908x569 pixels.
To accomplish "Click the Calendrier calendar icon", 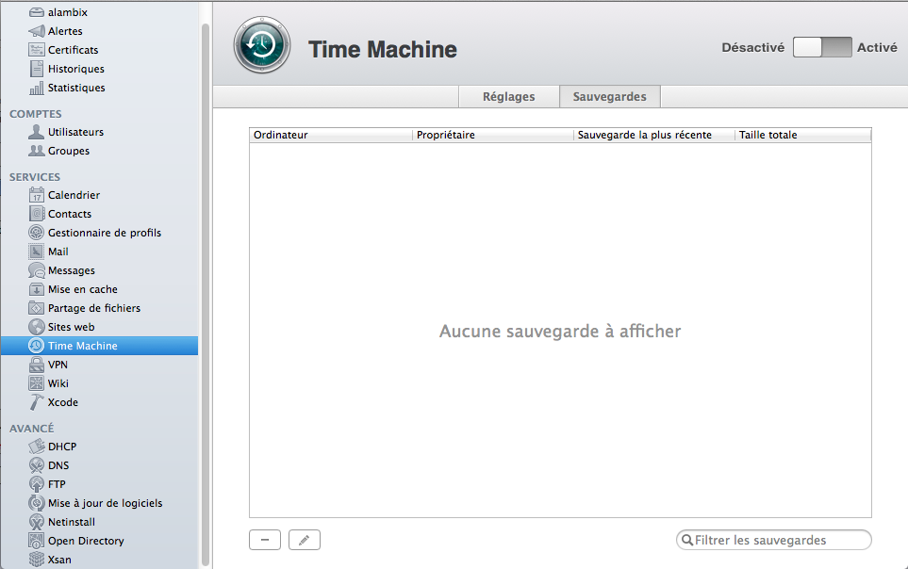I will point(37,195).
